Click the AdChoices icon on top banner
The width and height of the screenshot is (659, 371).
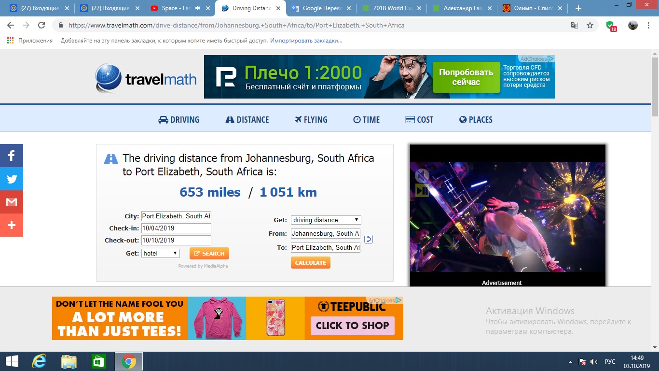click(551, 59)
